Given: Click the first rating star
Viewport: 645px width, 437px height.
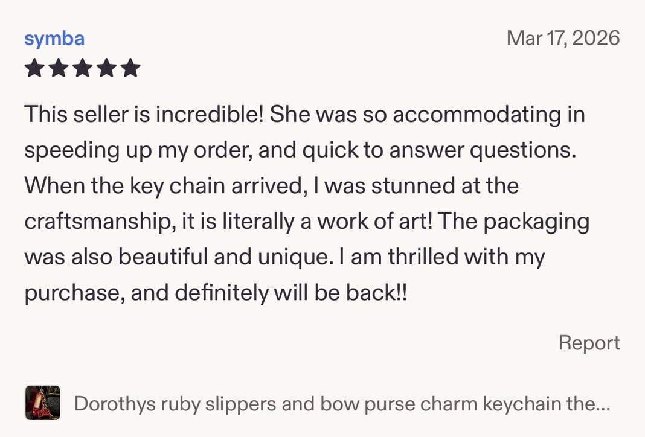Looking at the screenshot, I should 34,68.
